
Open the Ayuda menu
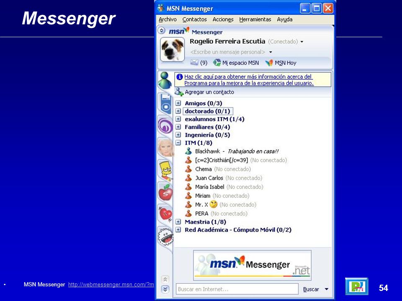tap(285, 20)
